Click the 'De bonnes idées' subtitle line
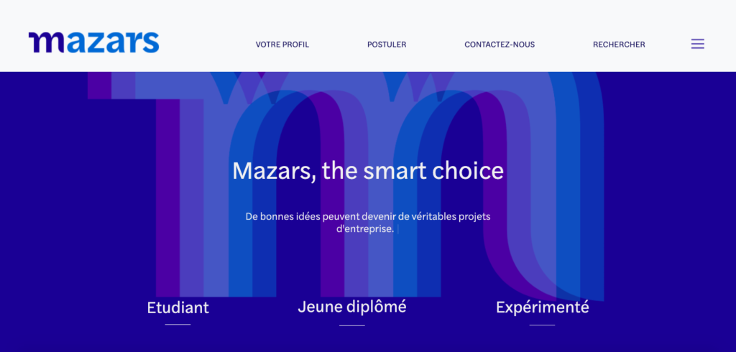The height and width of the screenshot is (352, 736). pyautogui.click(x=368, y=217)
